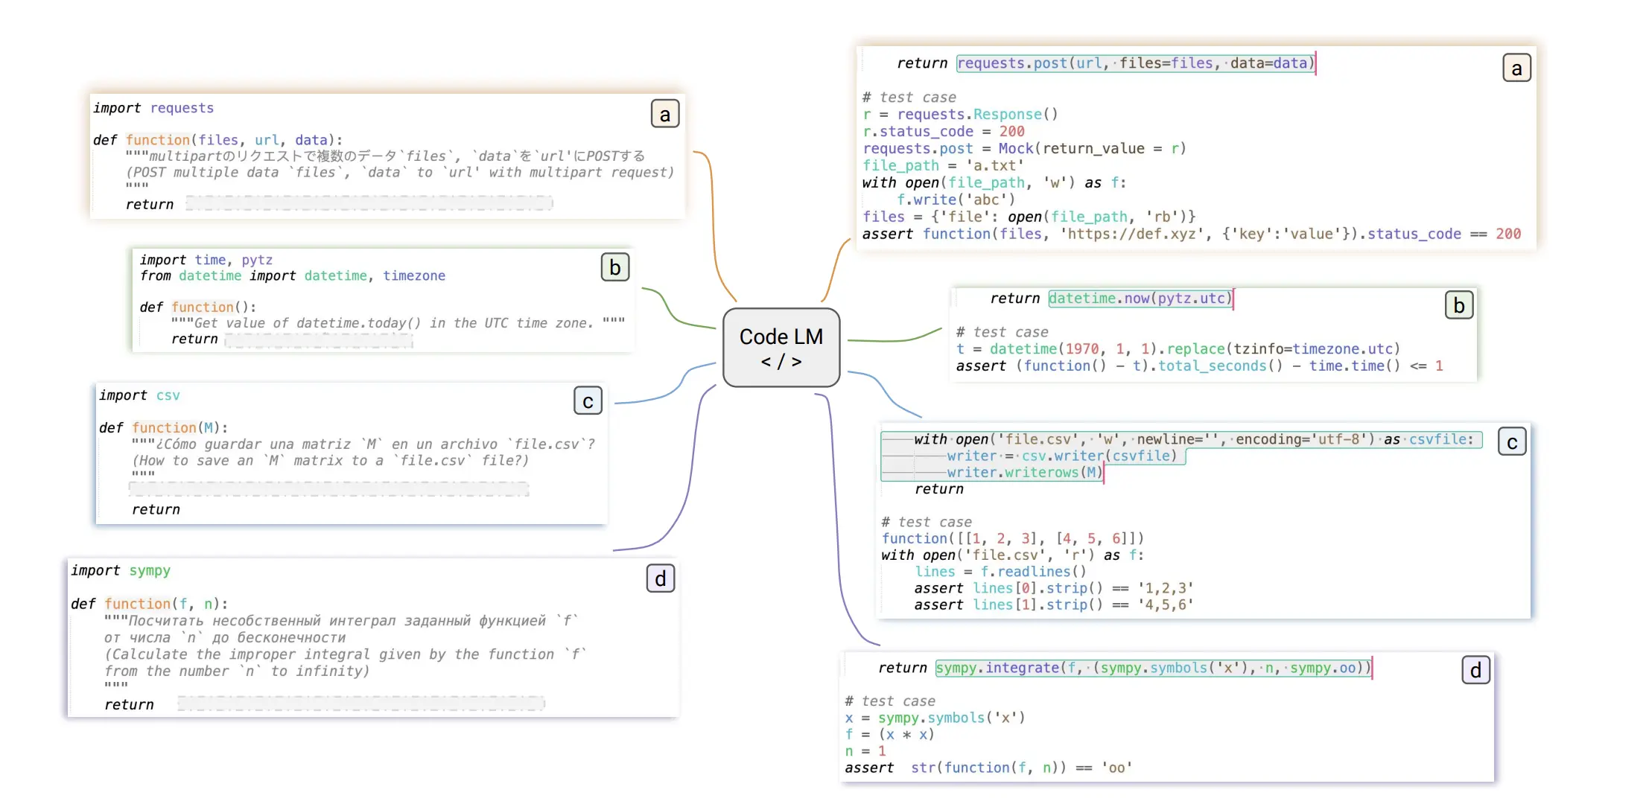Click "assert lines[0].strip() == '1,2,3'" line
The height and width of the screenshot is (810, 1646).
click(x=1055, y=588)
